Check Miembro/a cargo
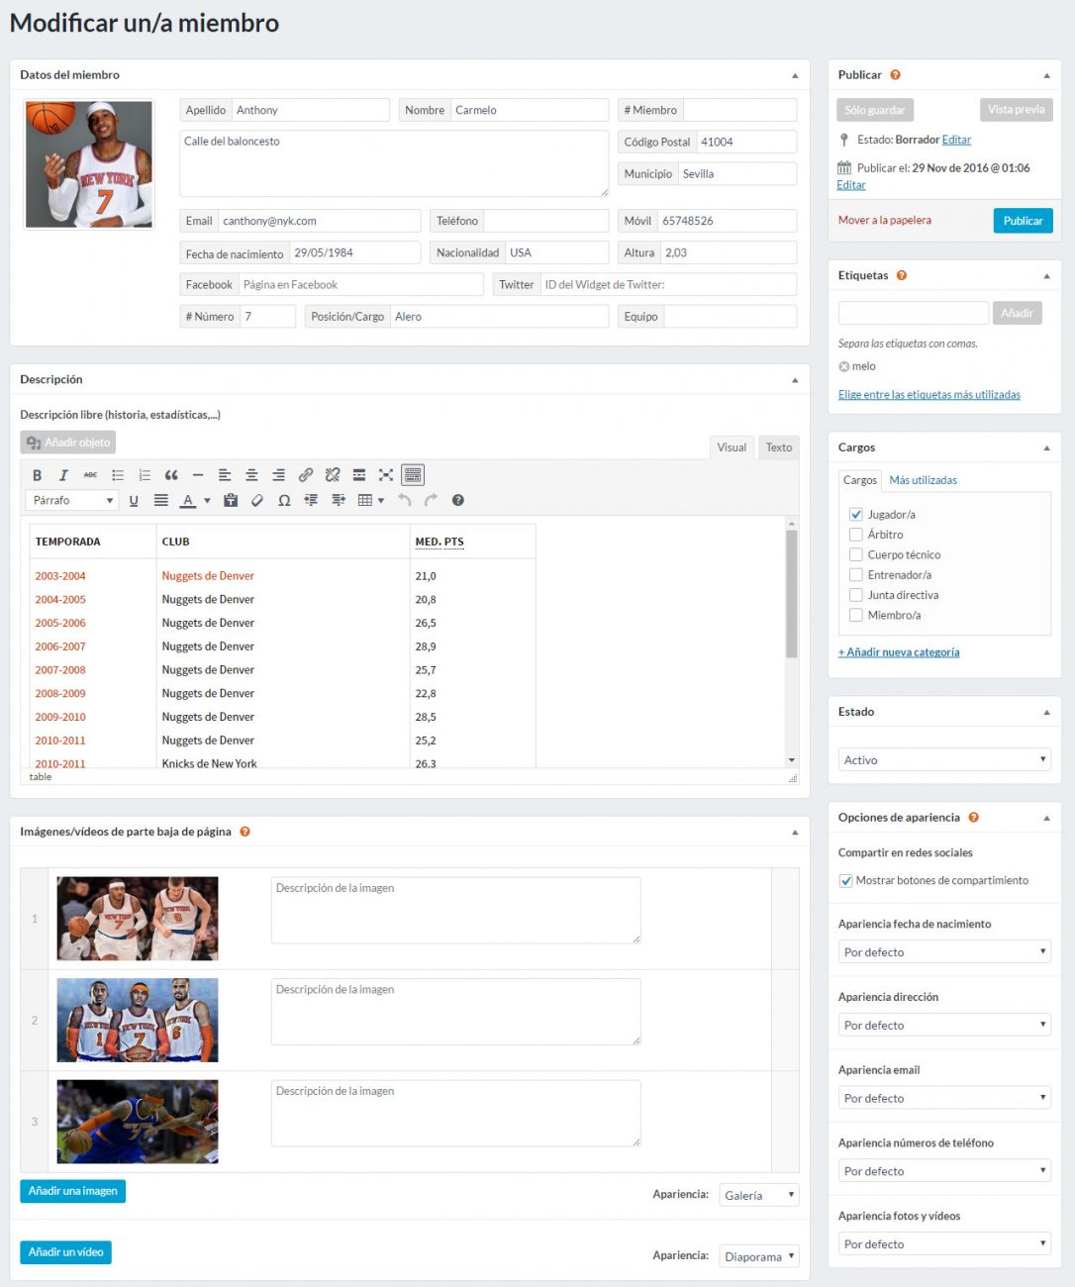This screenshot has height=1287, width=1075. tap(856, 615)
